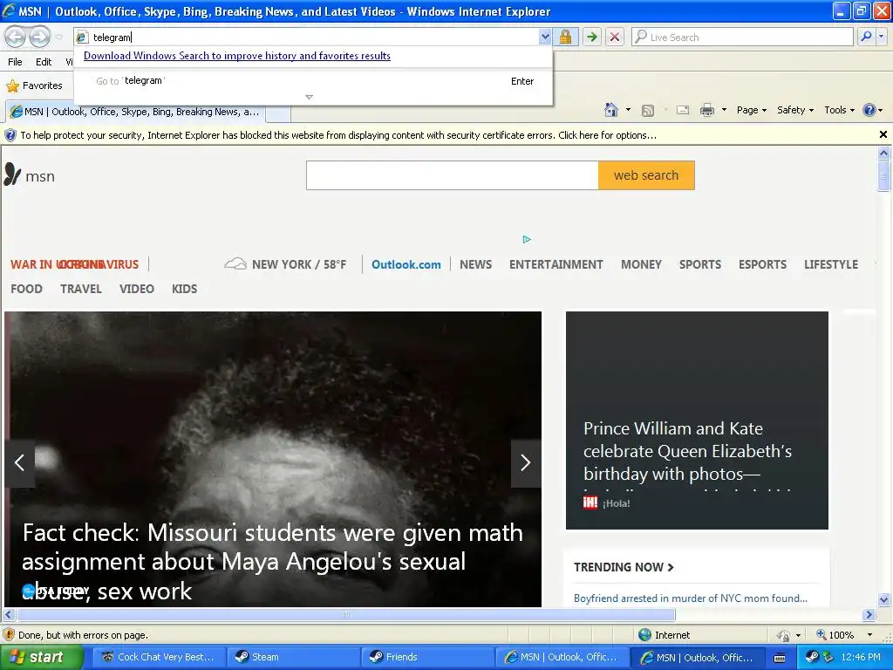Open the VIDEO navigation link
The height and width of the screenshot is (670, 893).
137,289
